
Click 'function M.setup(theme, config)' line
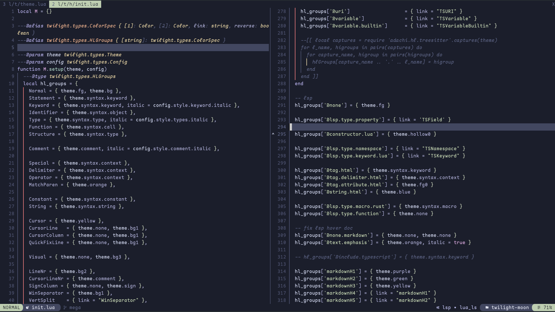click(62, 69)
